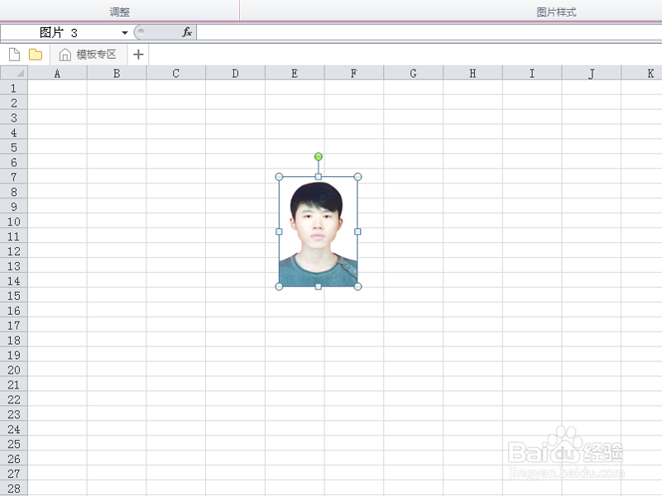Click the 图片样式 ribbon group label
Screen dimensions: 662x496
point(556,12)
